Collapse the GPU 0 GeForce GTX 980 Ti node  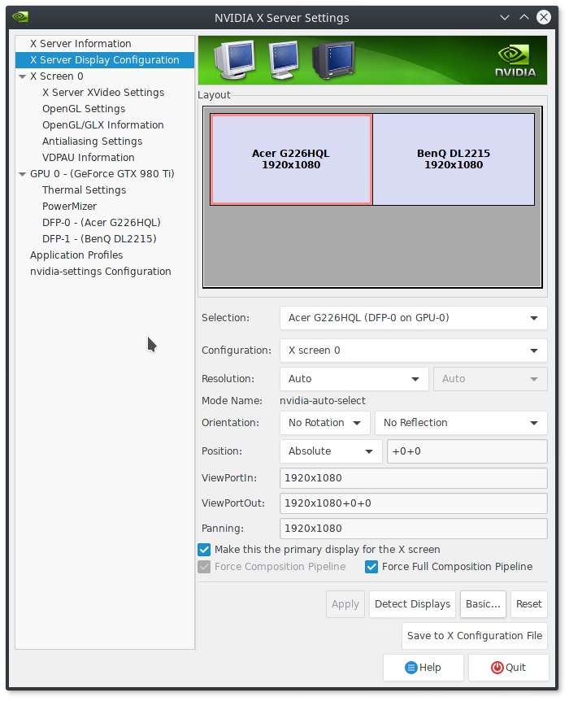22,174
